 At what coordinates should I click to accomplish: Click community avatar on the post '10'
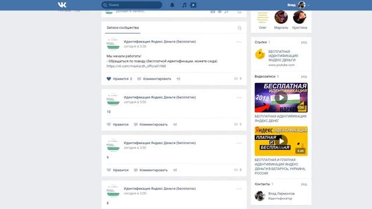(x=113, y=99)
